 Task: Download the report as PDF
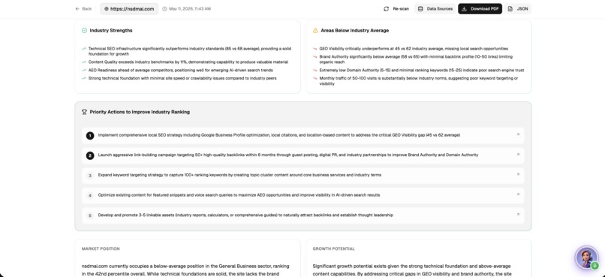coord(480,9)
